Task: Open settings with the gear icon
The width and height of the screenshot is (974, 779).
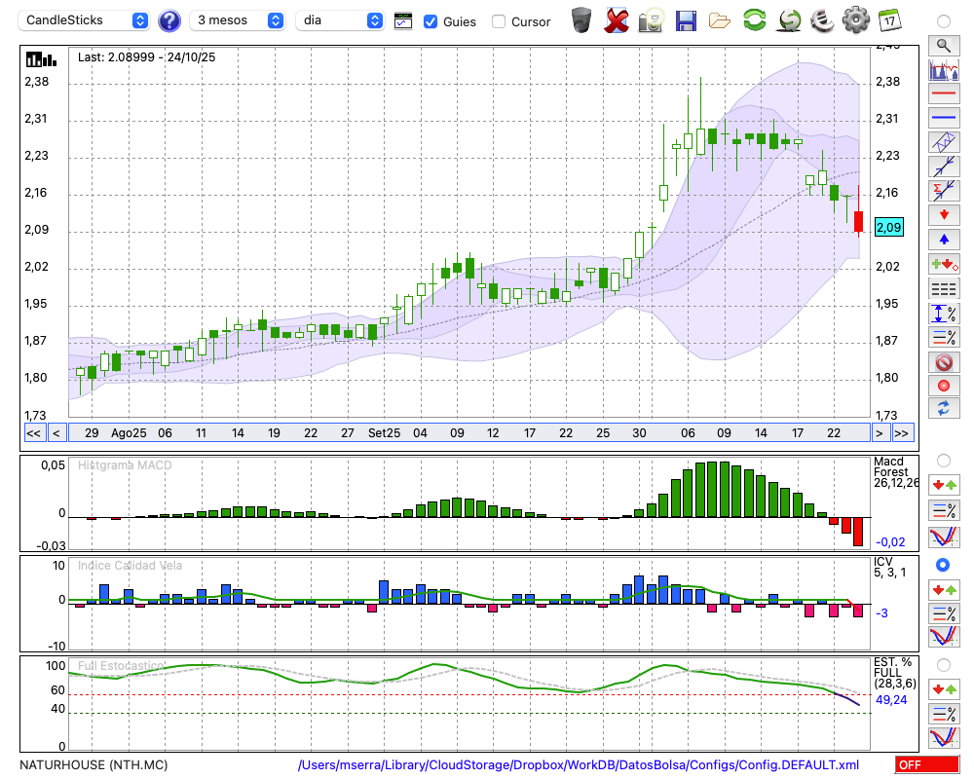Action: (x=855, y=19)
